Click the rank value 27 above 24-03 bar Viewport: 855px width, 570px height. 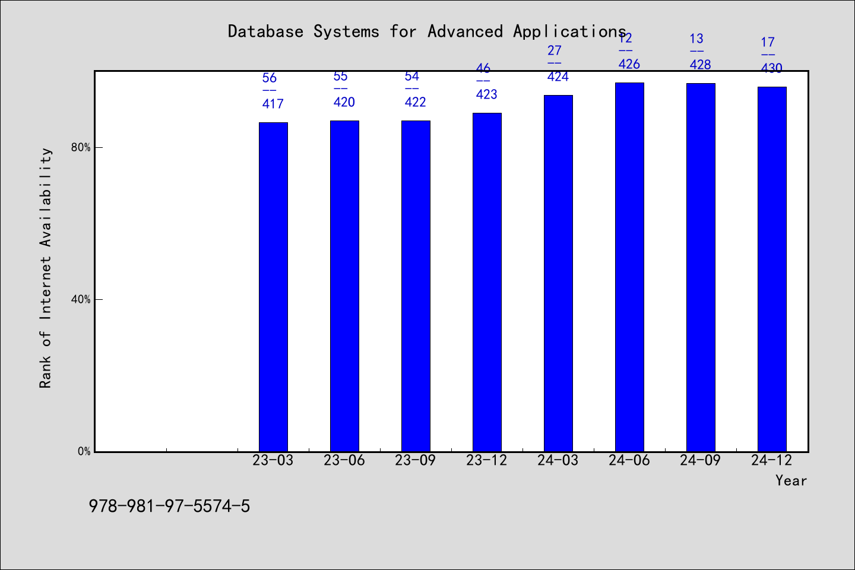click(x=555, y=50)
